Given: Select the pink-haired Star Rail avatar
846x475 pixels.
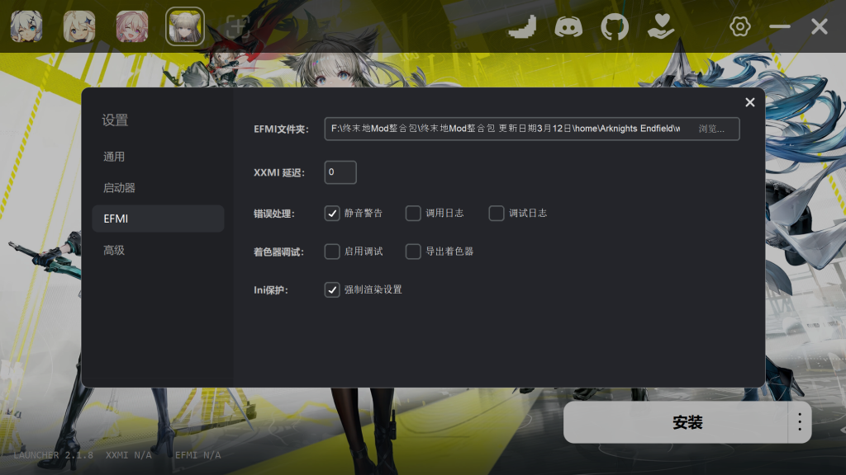Looking at the screenshot, I should point(132,27).
